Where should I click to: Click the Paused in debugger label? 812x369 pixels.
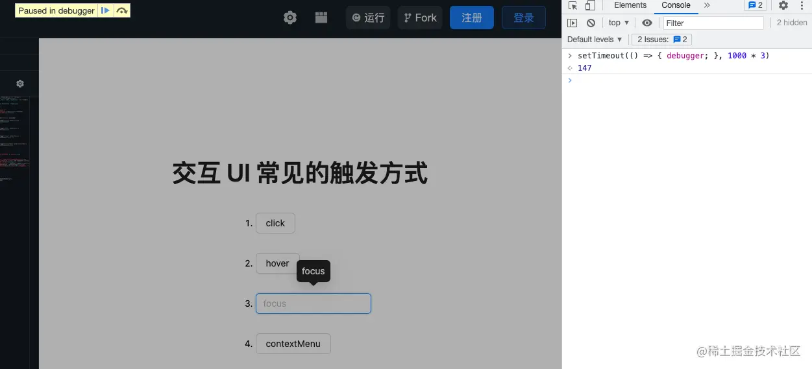(x=56, y=10)
